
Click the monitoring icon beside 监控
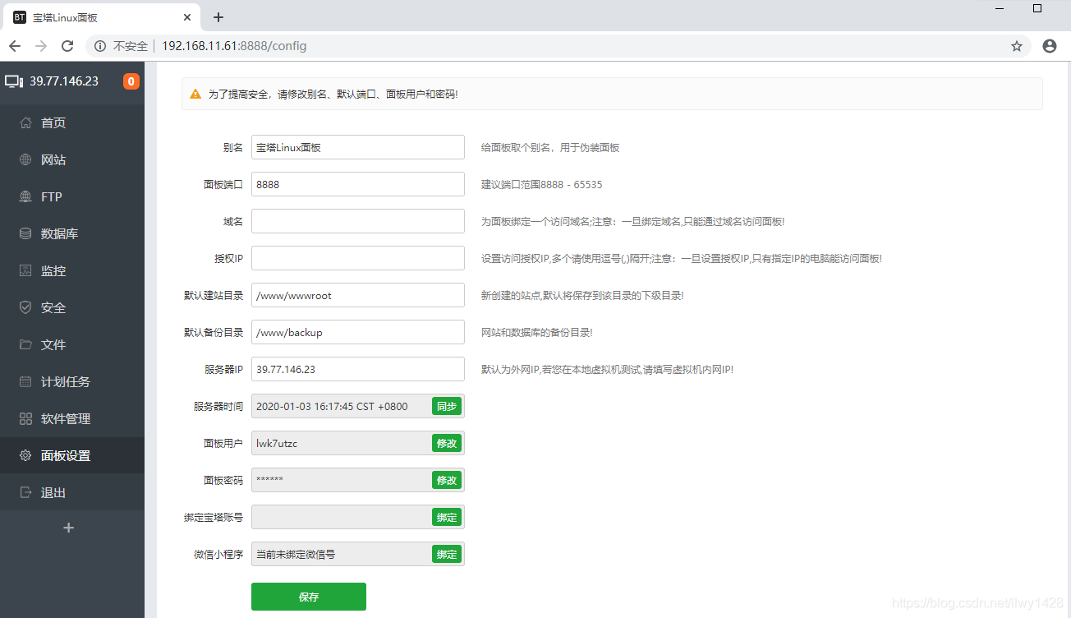(x=25, y=270)
